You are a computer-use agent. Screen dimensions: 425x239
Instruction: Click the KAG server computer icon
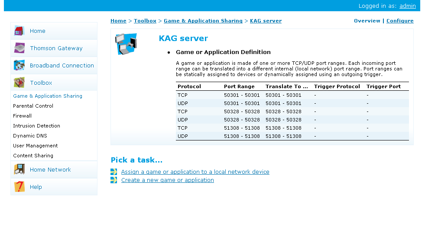click(126, 44)
